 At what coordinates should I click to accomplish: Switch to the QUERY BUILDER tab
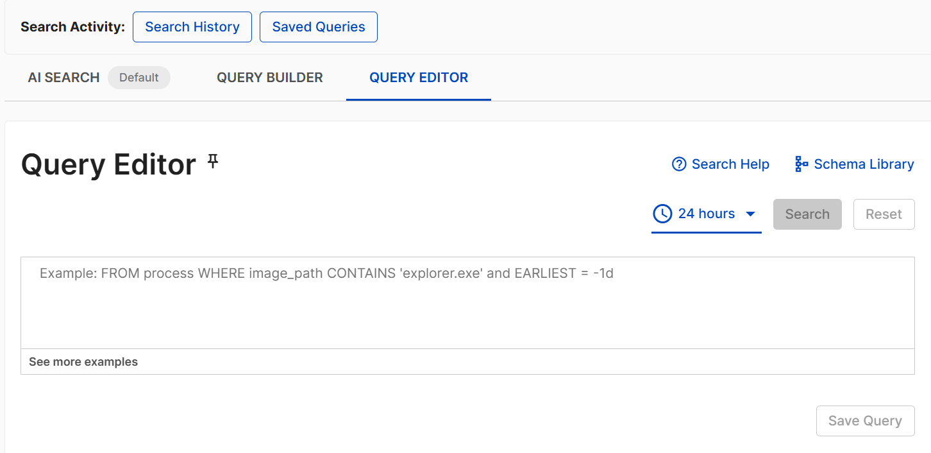click(270, 78)
